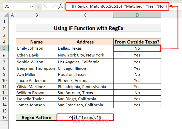Click the Name header cell
The height and width of the screenshot is (129, 182).
37,42
